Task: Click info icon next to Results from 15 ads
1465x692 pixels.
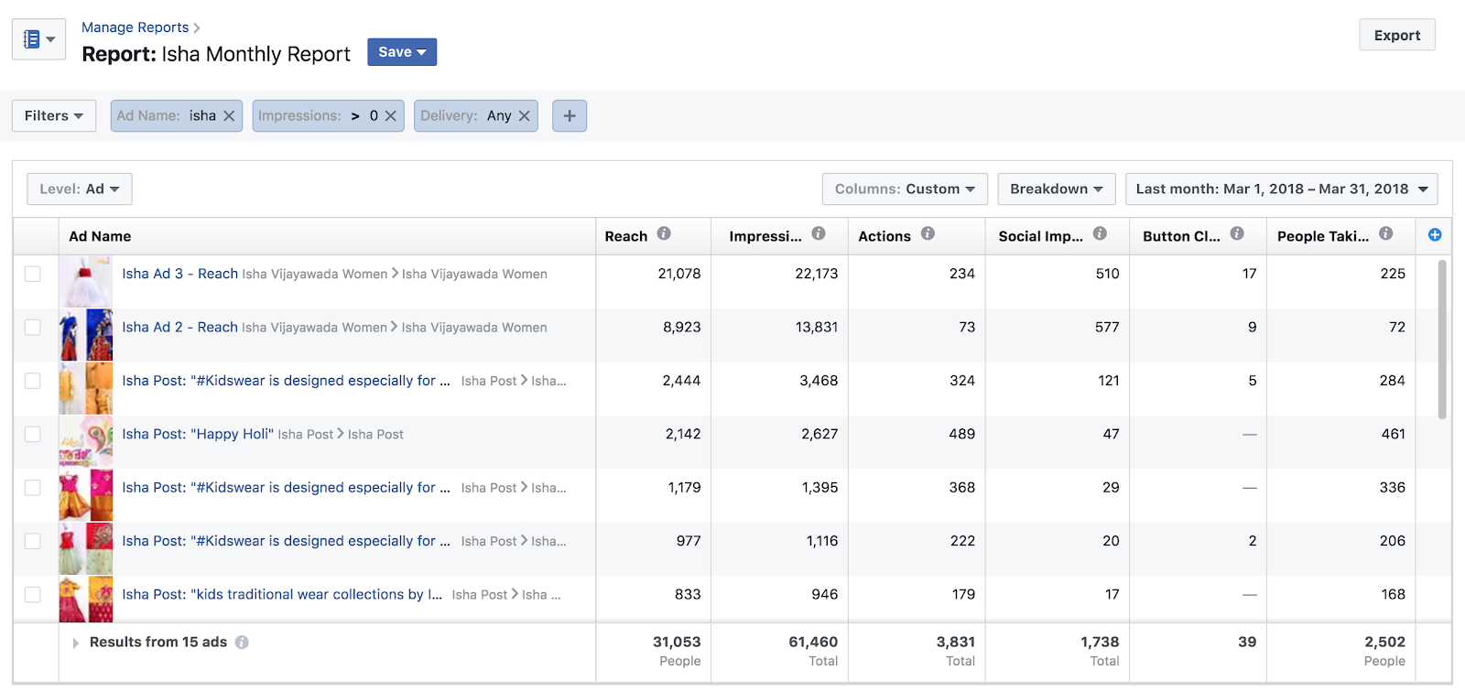Action: 242,643
